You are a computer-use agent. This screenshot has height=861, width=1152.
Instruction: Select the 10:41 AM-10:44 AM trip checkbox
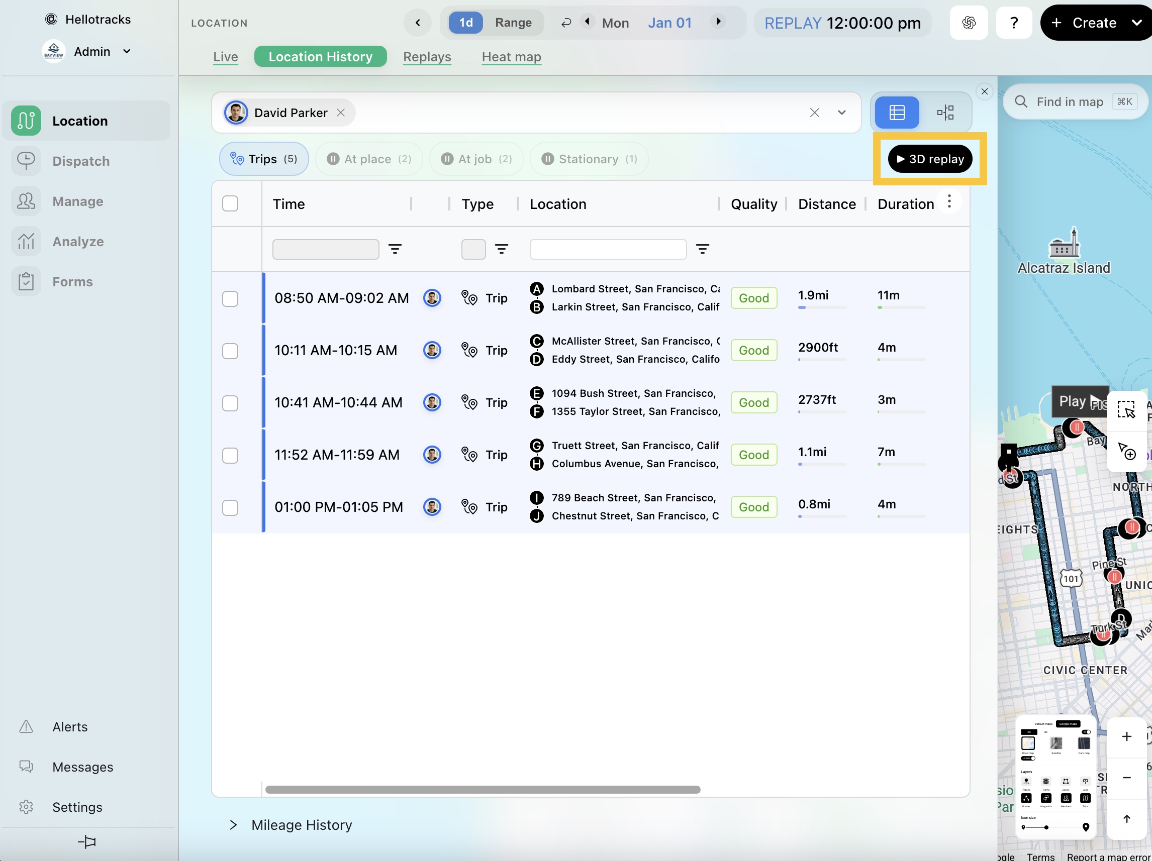230,403
